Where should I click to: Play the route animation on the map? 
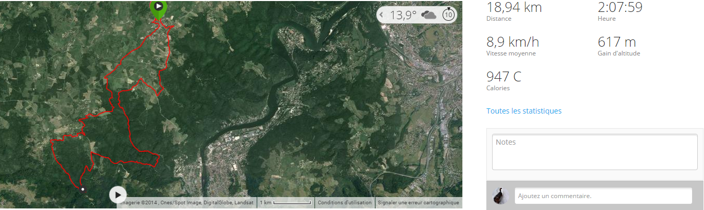click(118, 195)
